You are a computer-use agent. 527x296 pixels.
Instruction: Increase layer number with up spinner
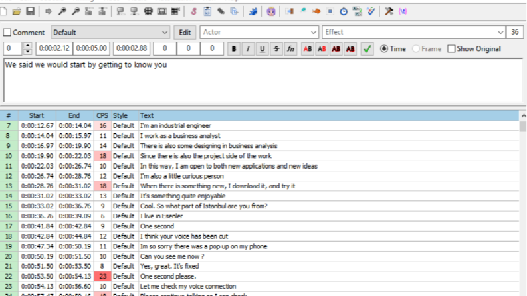[27, 46]
